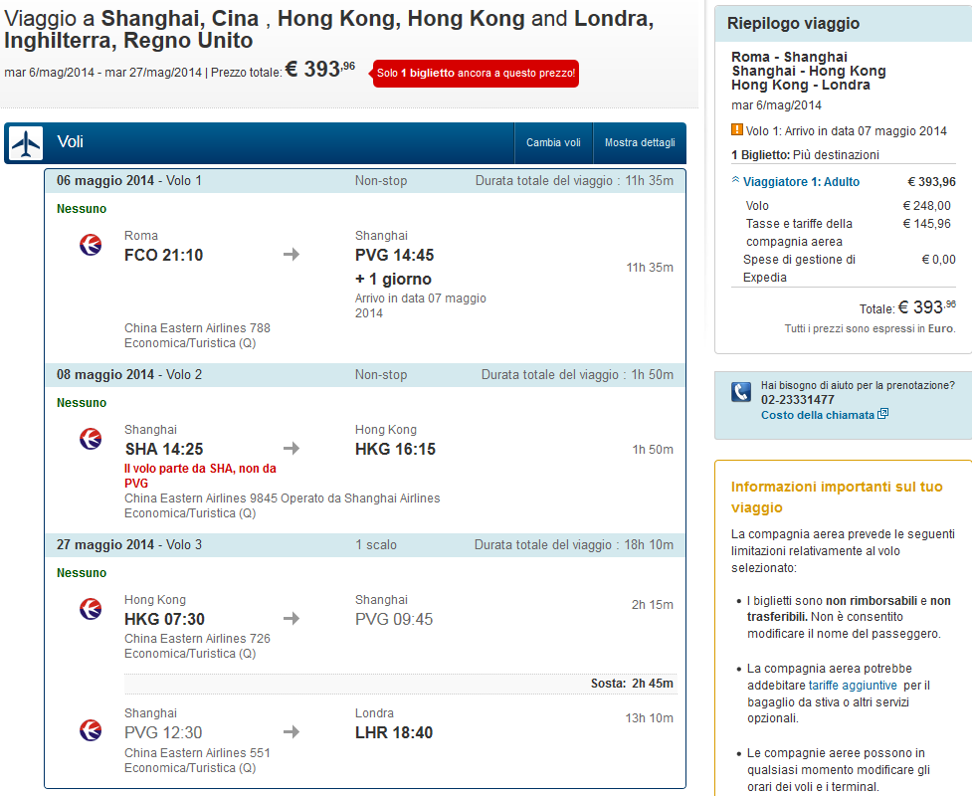Click the 27 maggio 2014 Volo 3 header
This screenshot has width=972, height=796.
pos(365,545)
